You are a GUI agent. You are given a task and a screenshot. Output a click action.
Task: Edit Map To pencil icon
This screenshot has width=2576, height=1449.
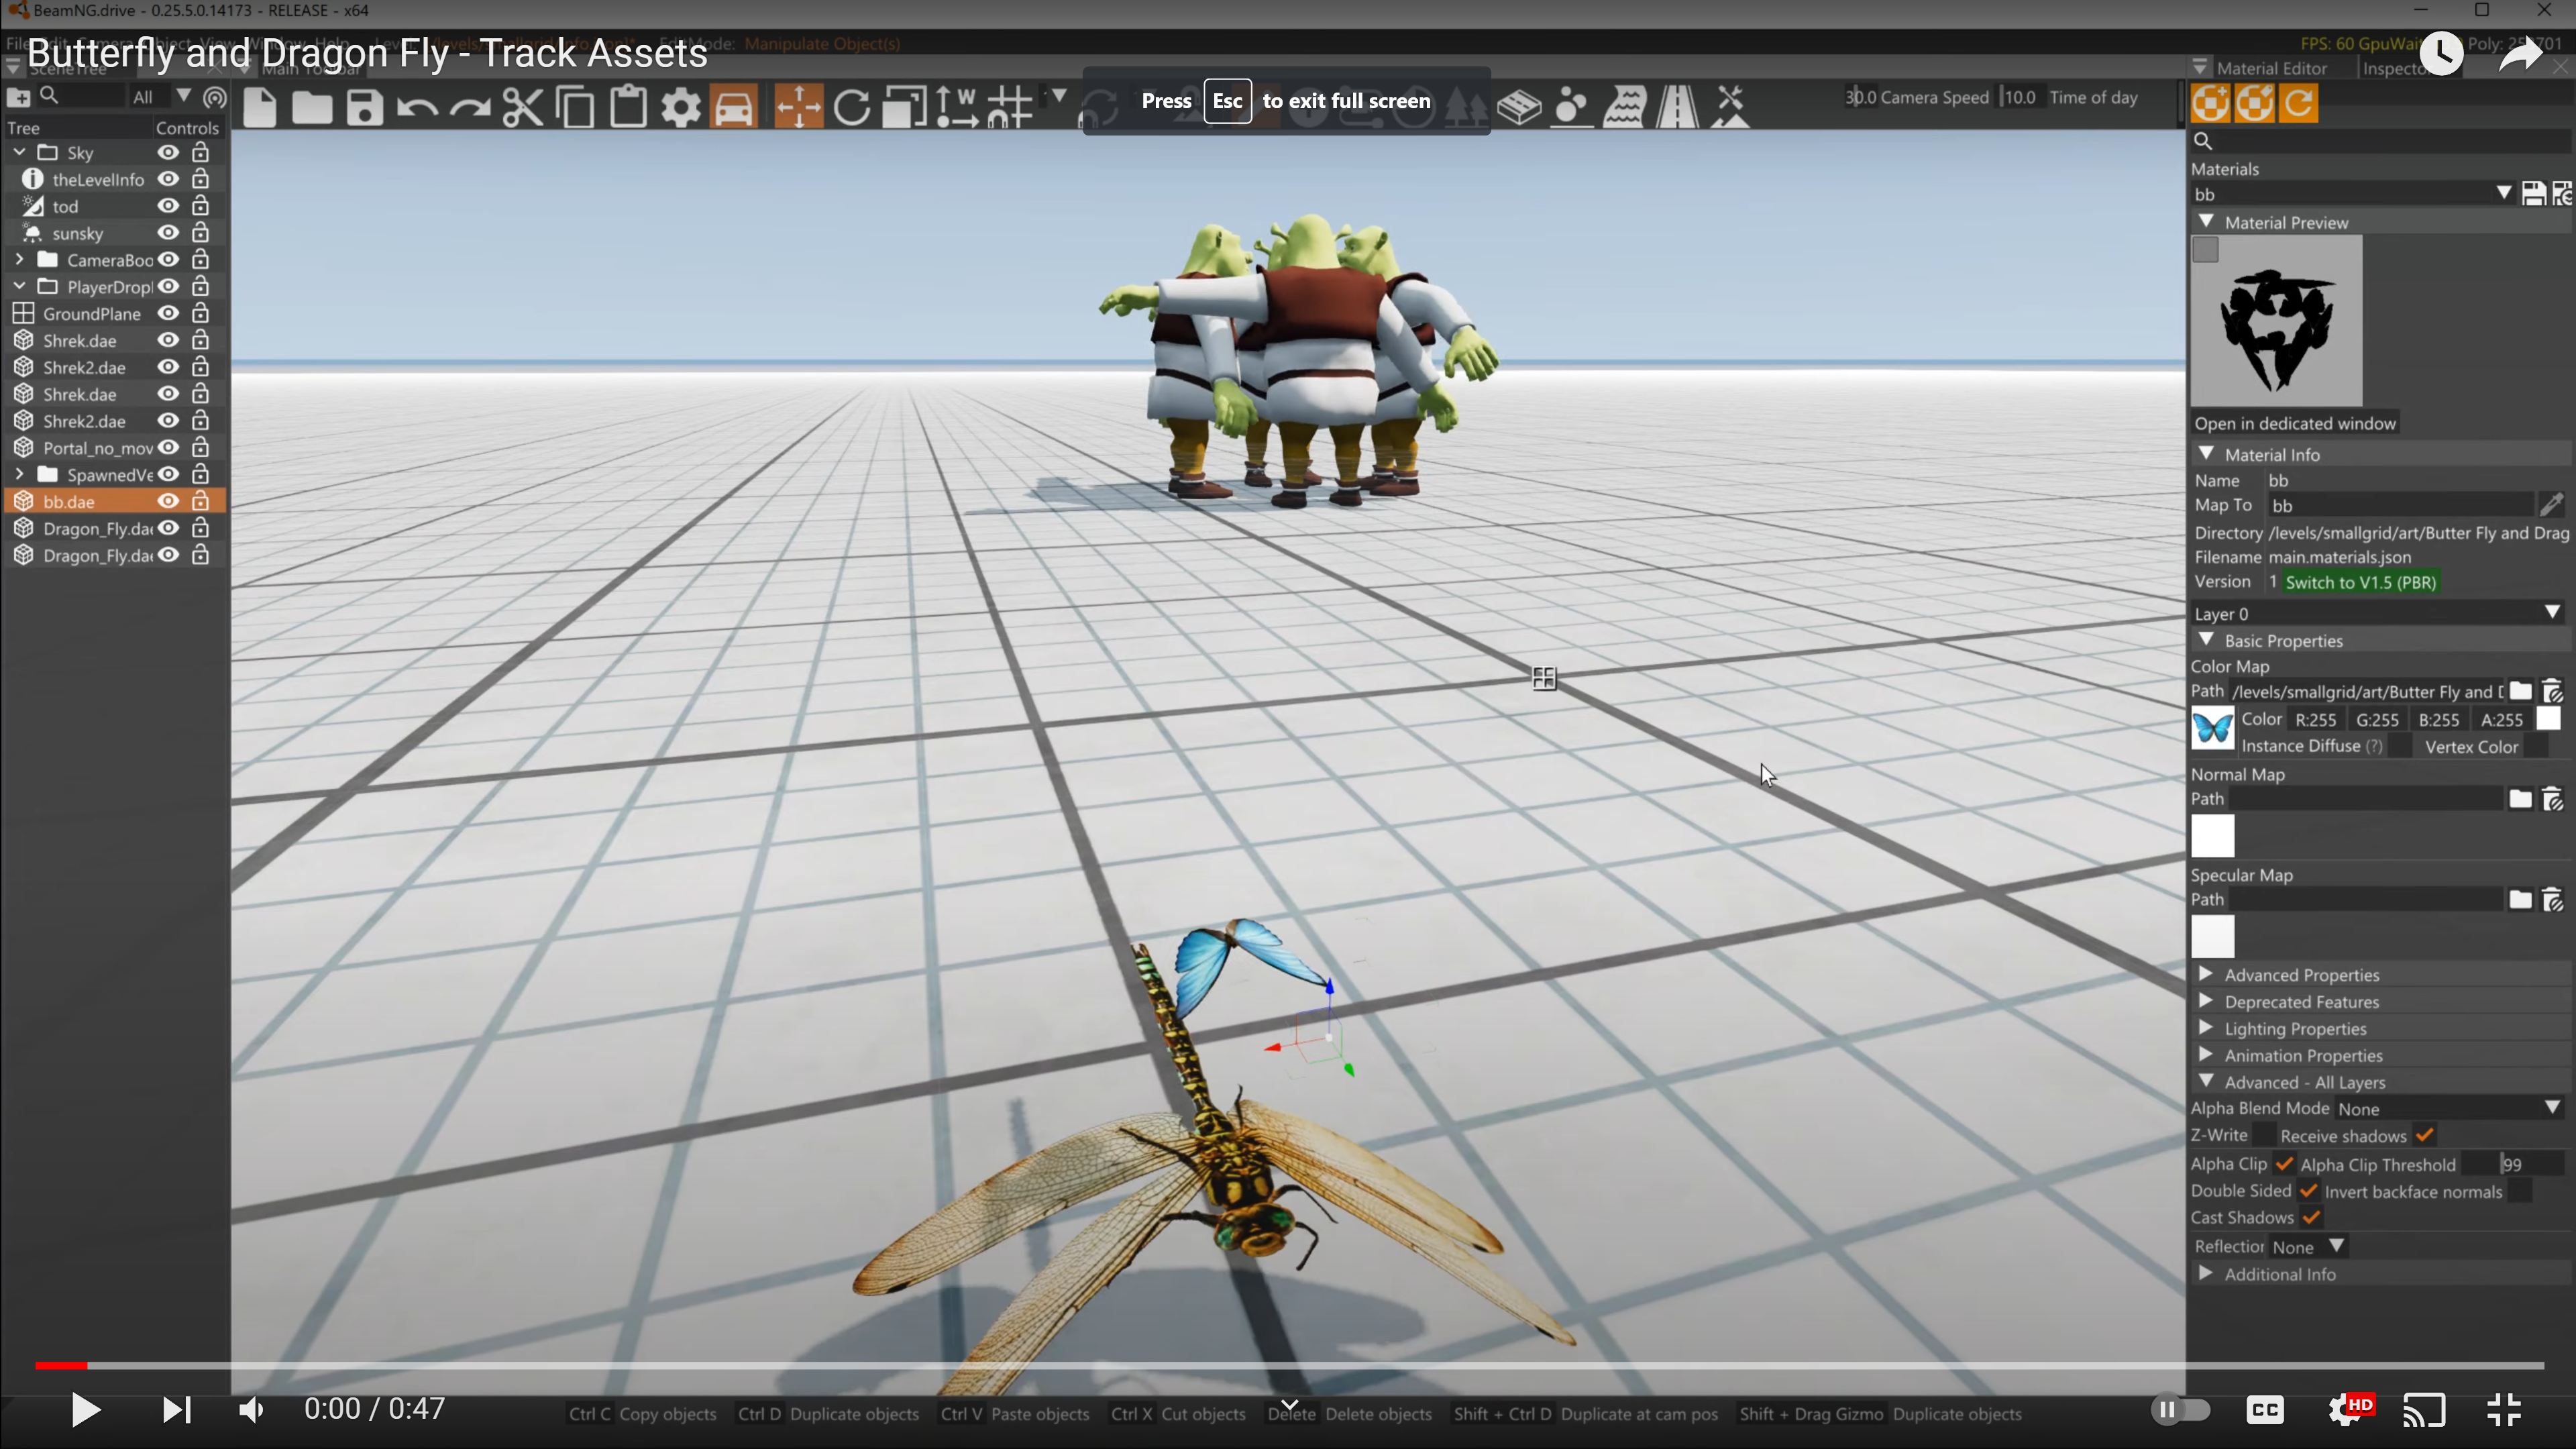[x=2551, y=505]
